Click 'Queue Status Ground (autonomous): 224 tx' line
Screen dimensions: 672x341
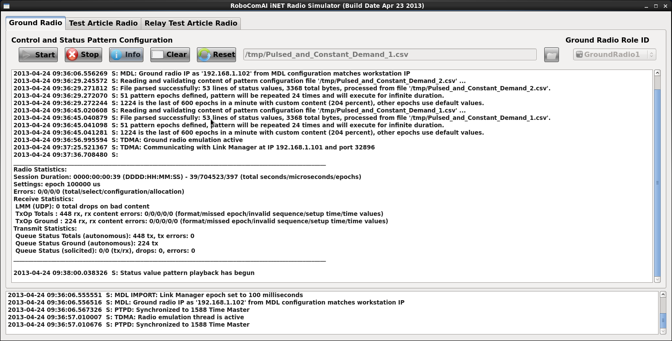click(x=87, y=243)
